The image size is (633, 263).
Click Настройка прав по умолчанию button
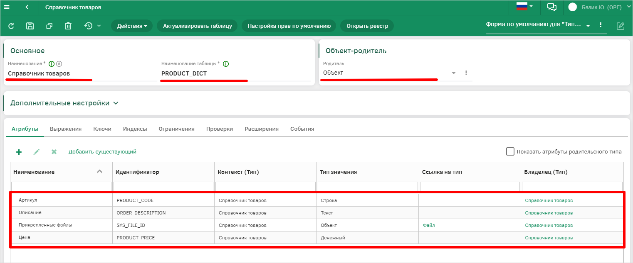pos(289,26)
